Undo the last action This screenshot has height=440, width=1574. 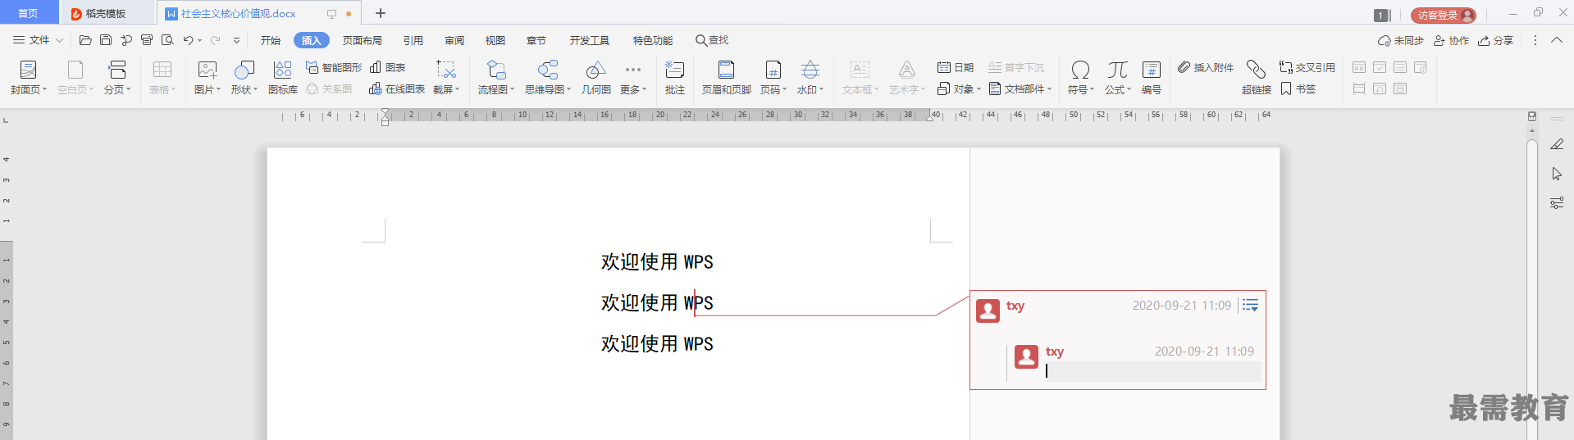click(x=188, y=40)
